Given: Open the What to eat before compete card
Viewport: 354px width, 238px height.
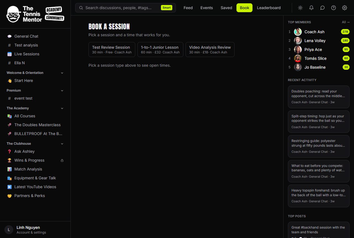Looking at the screenshot, I should (319, 171).
